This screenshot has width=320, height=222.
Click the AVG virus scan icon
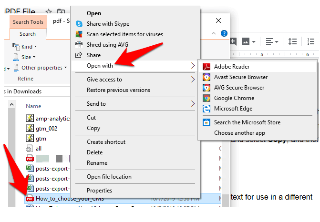pos(79,34)
